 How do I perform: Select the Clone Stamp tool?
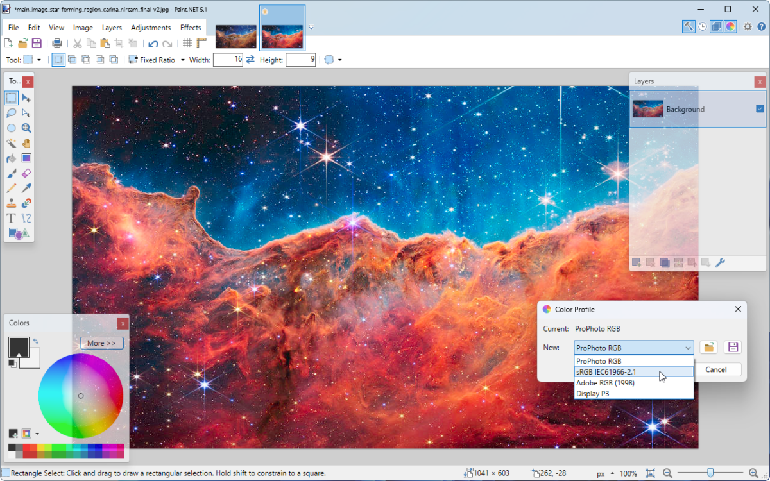pyautogui.click(x=10, y=203)
